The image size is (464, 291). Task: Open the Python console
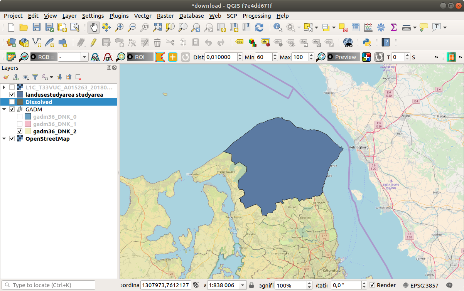click(x=367, y=42)
